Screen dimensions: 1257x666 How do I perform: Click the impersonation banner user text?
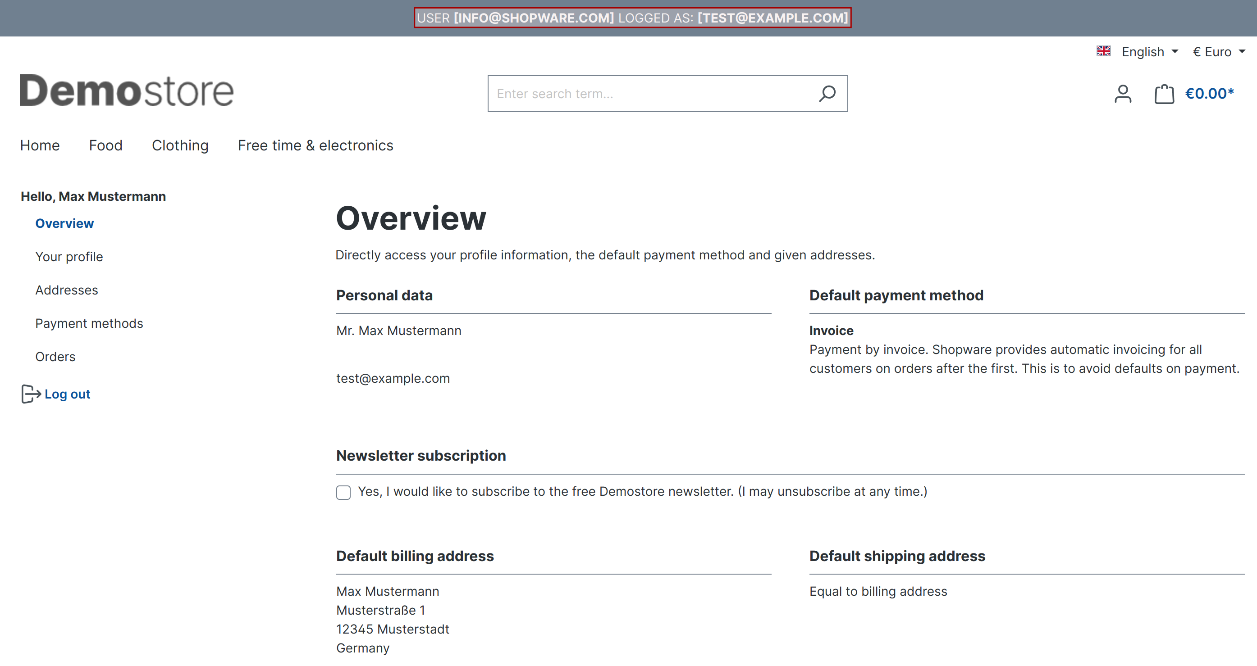coord(632,18)
